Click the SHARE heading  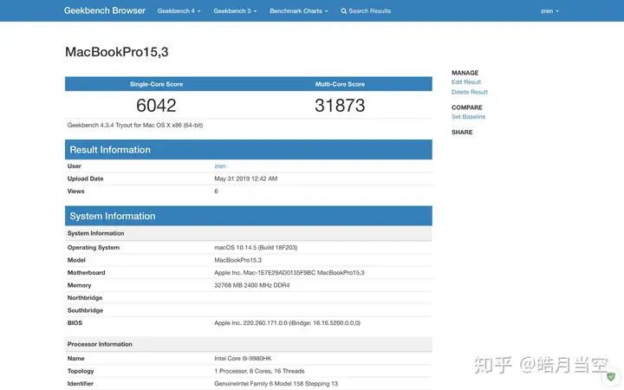point(462,132)
